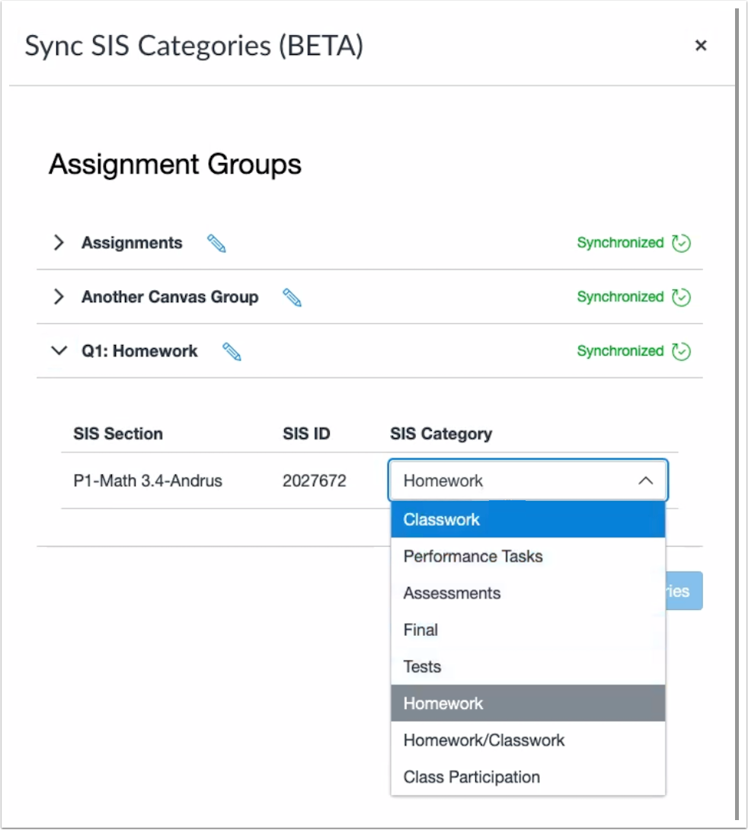Close the Sync SIS Categories dialog
Image resolution: width=748 pixels, height=830 pixels.
[701, 46]
